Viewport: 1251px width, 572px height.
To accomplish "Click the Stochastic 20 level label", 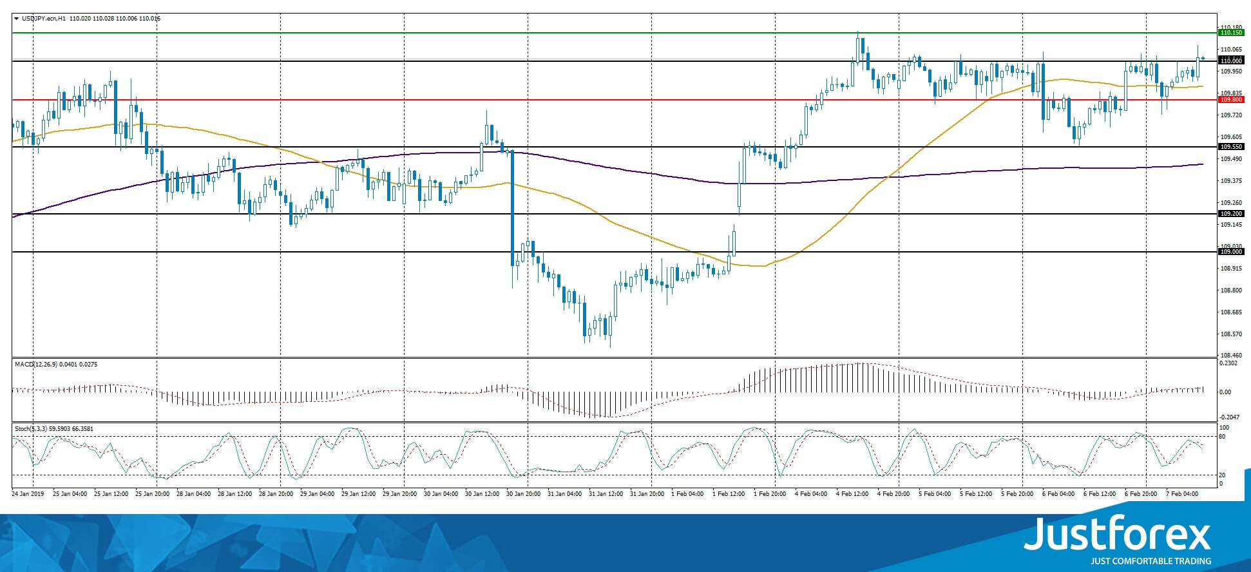I will (1223, 475).
